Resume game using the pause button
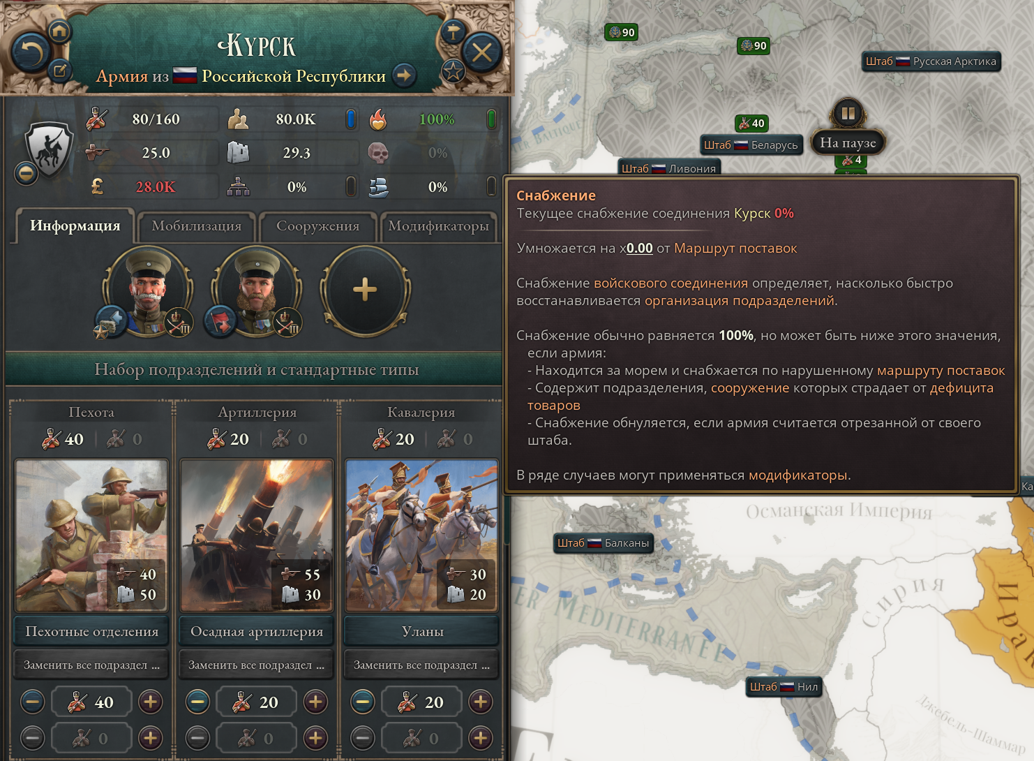 848,113
